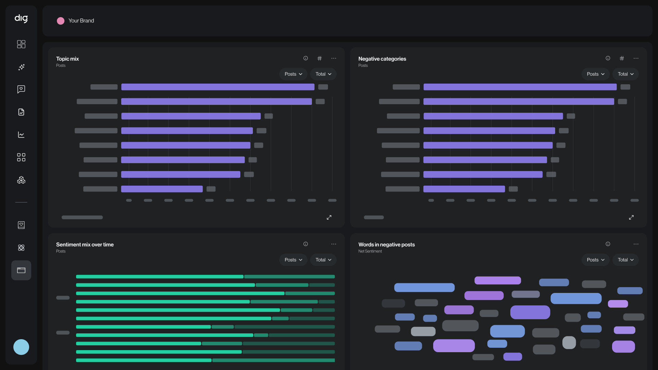Open Total dropdown in Words in negative posts
This screenshot has height=370, width=658.
coord(625,260)
